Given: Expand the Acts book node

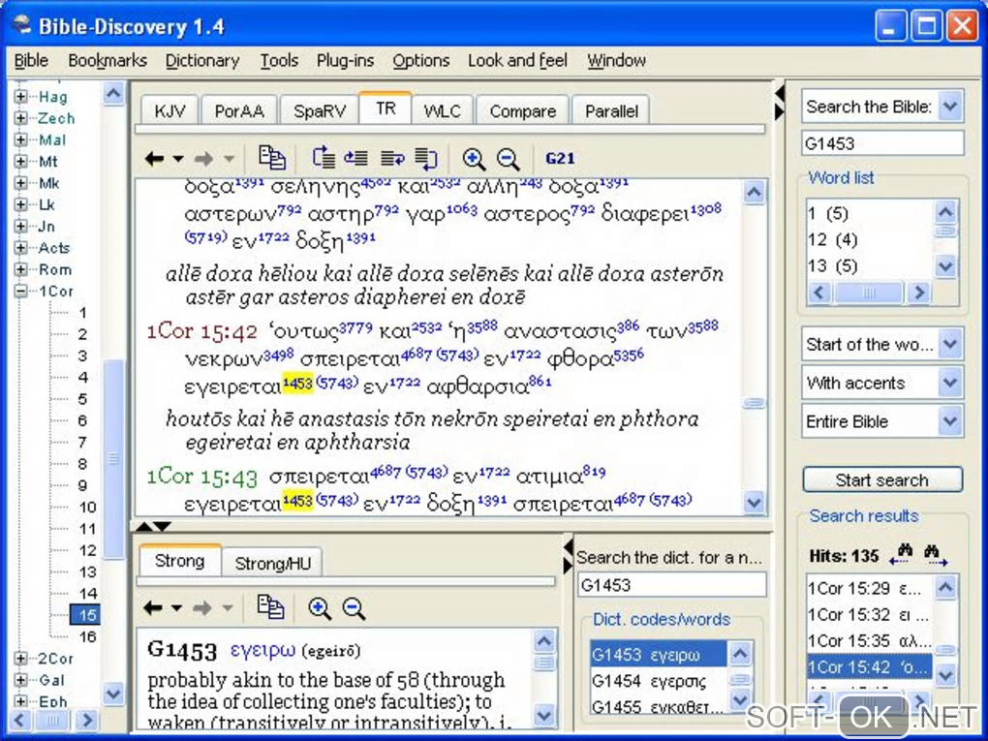Looking at the screenshot, I should coord(20,248).
